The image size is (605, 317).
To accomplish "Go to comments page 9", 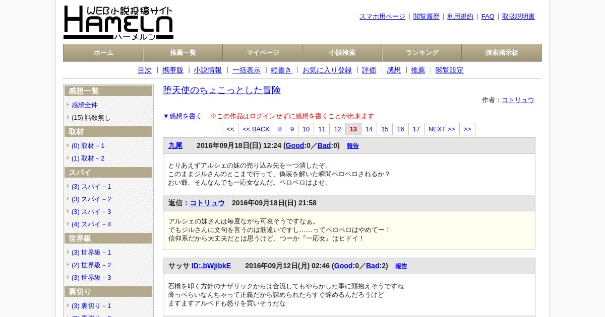I will [x=292, y=129].
